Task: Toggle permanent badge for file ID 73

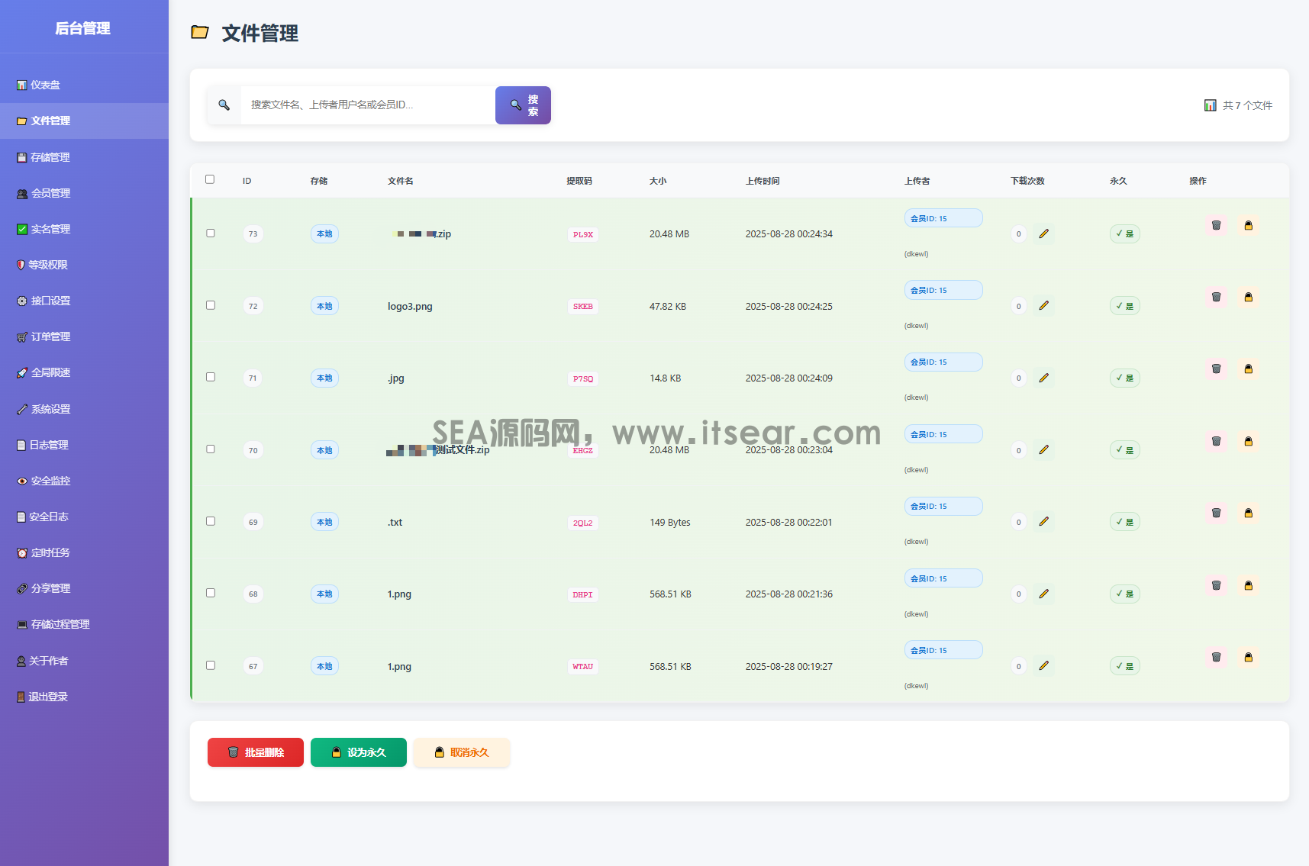Action: point(1125,233)
